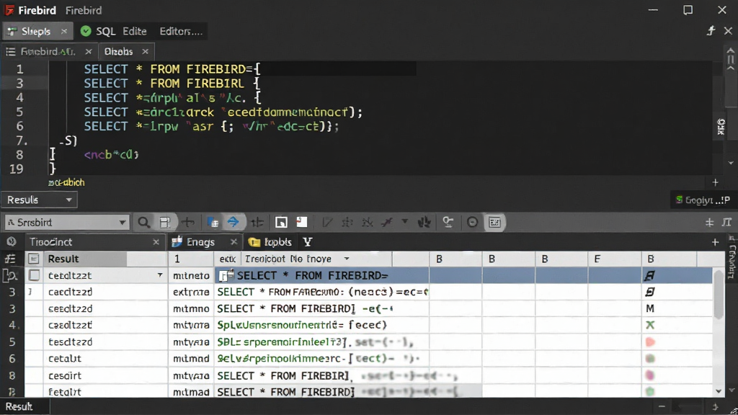Click the green X status in fourth row
Viewport: 738px width, 415px height.
click(x=650, y=325)
